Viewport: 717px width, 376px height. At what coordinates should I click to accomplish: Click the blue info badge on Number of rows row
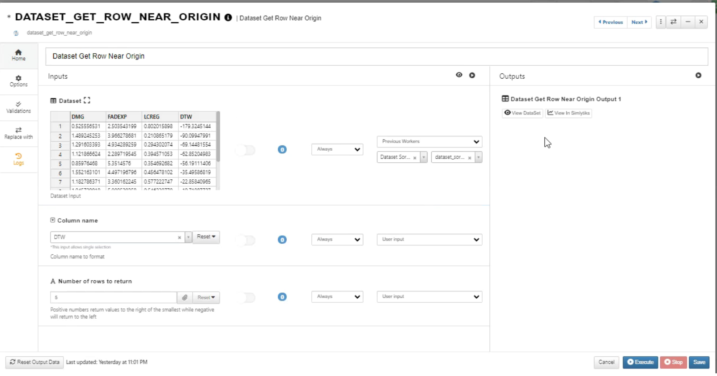[282, 297]
